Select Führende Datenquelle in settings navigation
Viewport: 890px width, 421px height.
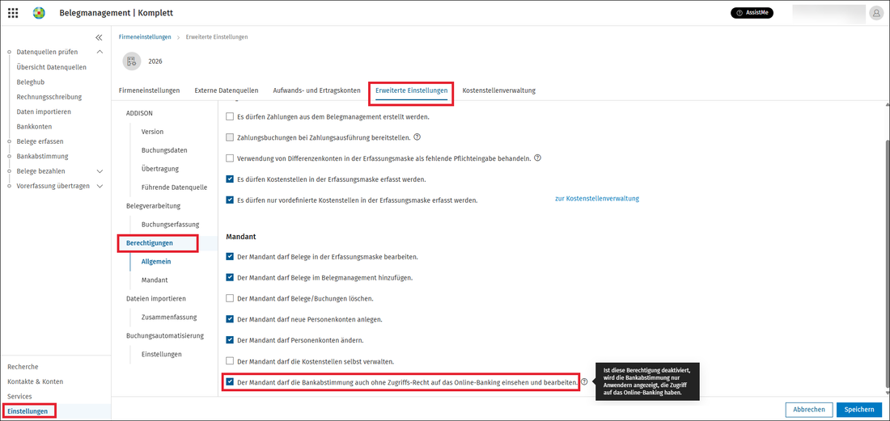[x=174, y=187]
